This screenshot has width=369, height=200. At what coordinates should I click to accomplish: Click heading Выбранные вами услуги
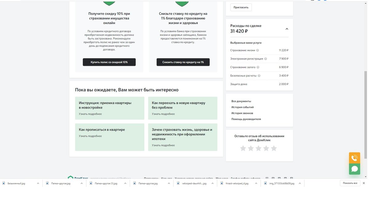[246, 43]
